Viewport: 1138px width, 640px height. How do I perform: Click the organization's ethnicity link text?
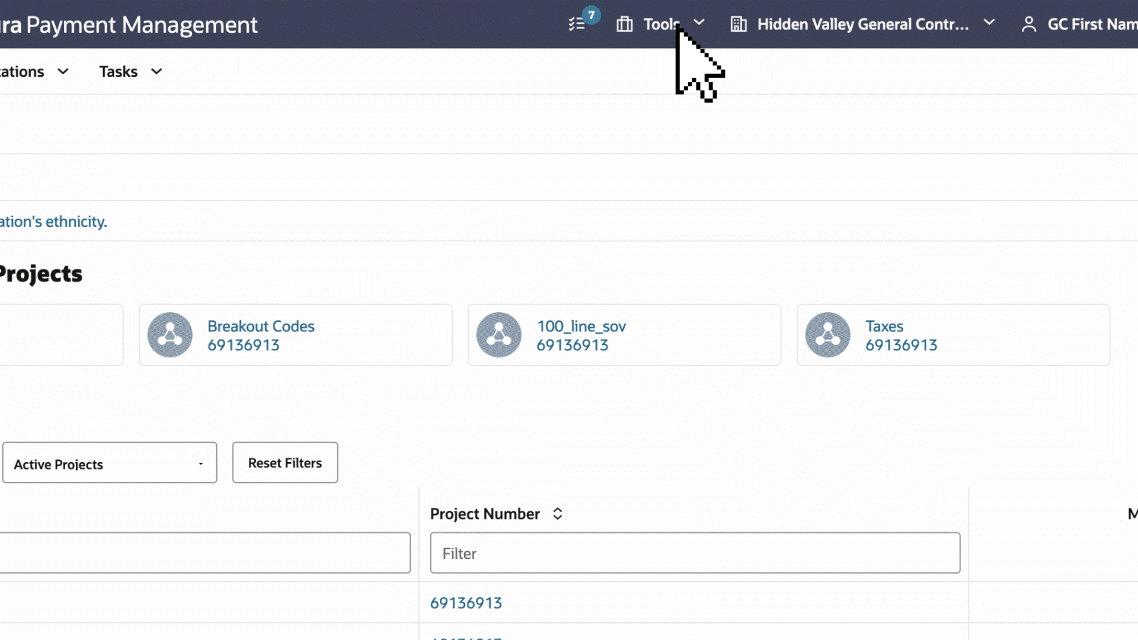(53, 222)
